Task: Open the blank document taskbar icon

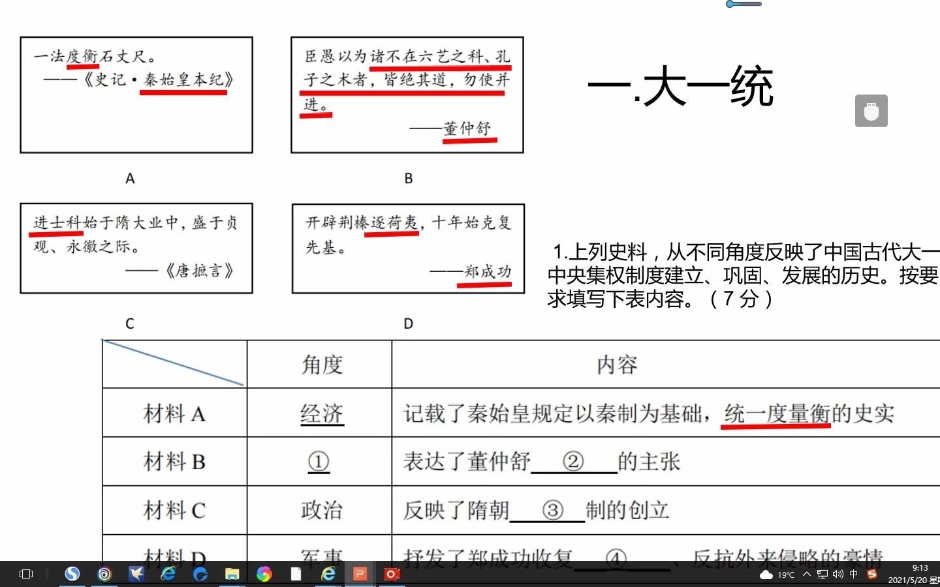Action: 296,574
